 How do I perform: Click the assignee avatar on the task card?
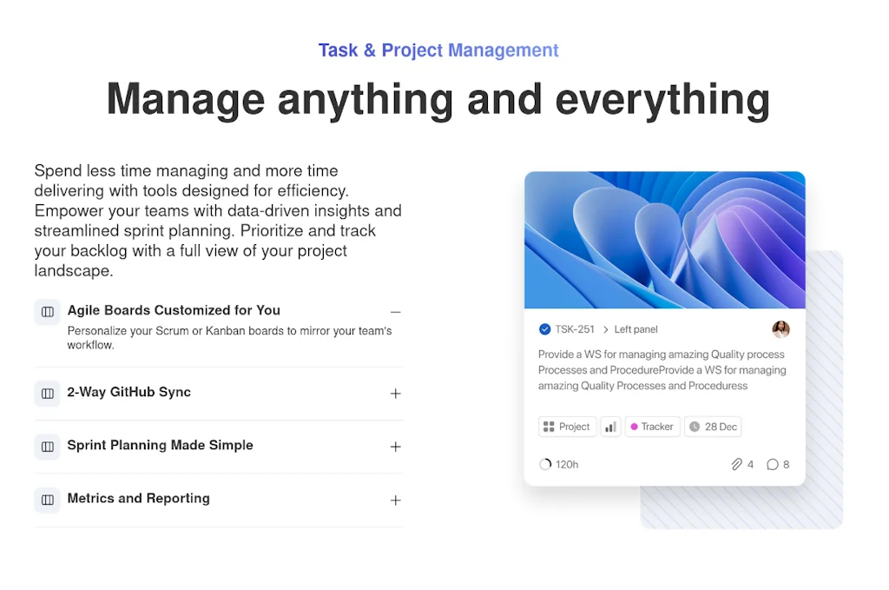780,329
